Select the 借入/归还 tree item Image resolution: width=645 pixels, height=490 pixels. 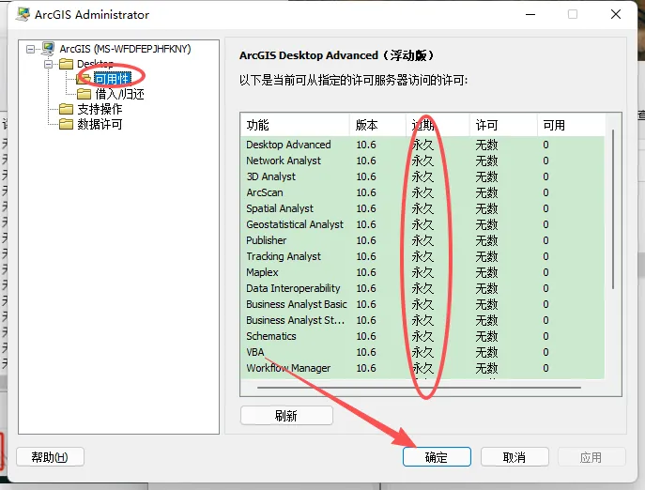pyautogui.click(x=119, y=94)
